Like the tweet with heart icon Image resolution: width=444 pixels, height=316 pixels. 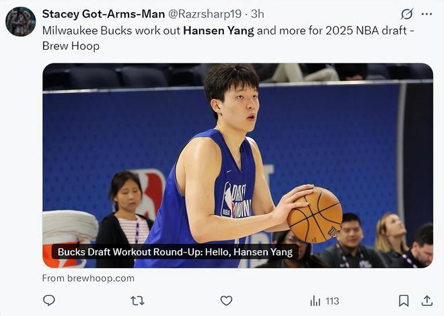(x=226, y=301)
